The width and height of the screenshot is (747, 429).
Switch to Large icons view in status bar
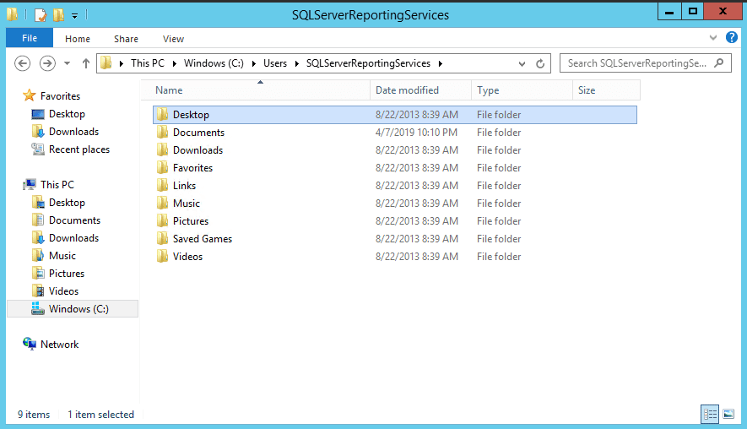(728, 414)
